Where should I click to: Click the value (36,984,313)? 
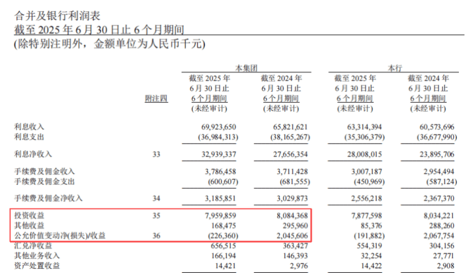(218, 137)
